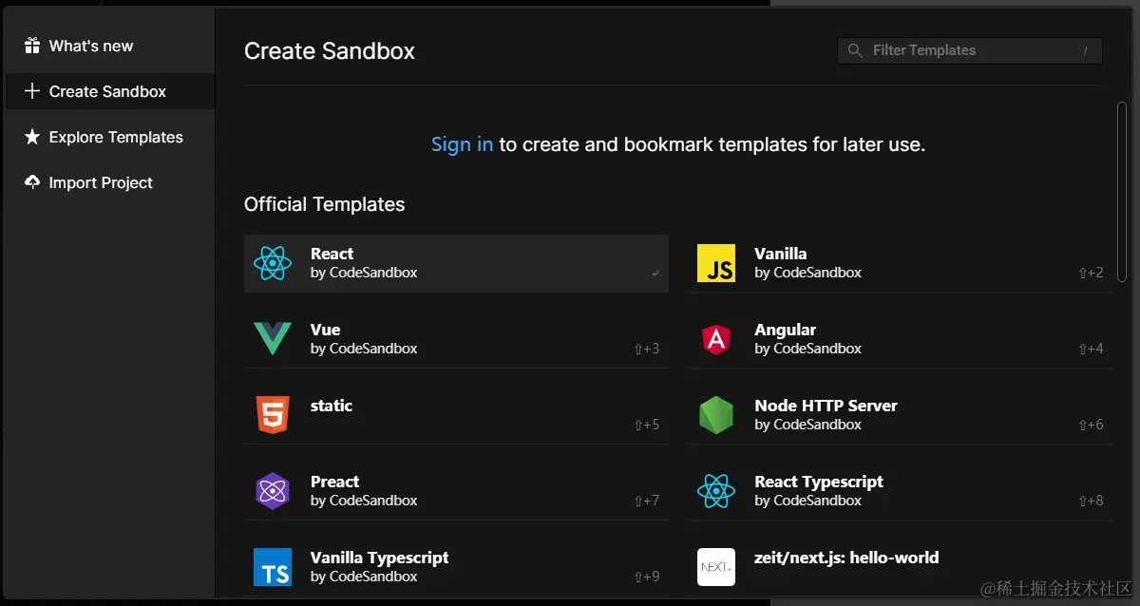The height and width of the screenshot is (606, 1140).
Task: Choose the Vanilla Typescript template name
Action: [x=379, y=558]
